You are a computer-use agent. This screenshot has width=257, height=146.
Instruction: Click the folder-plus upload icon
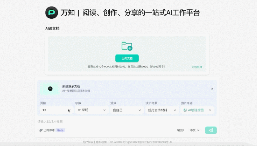(x=127, y=46)
